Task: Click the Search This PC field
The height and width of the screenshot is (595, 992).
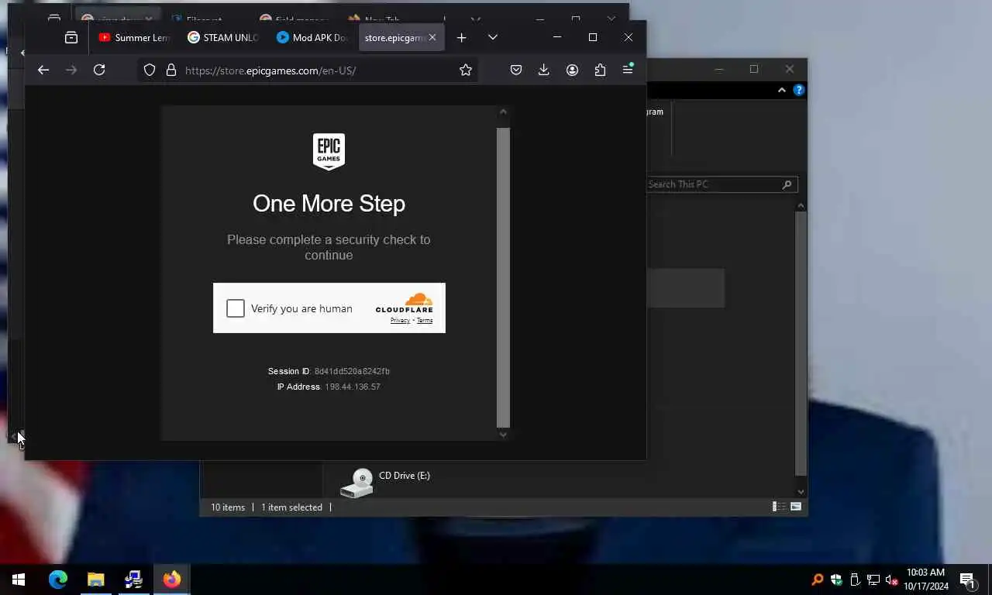Action: [x=713, y=184]
